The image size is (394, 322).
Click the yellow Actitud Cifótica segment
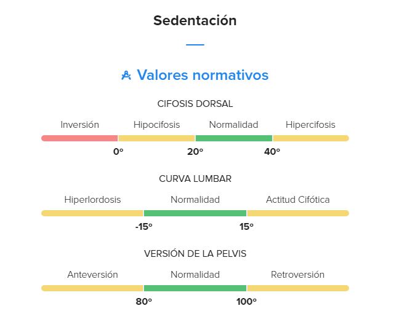point(298,213)
